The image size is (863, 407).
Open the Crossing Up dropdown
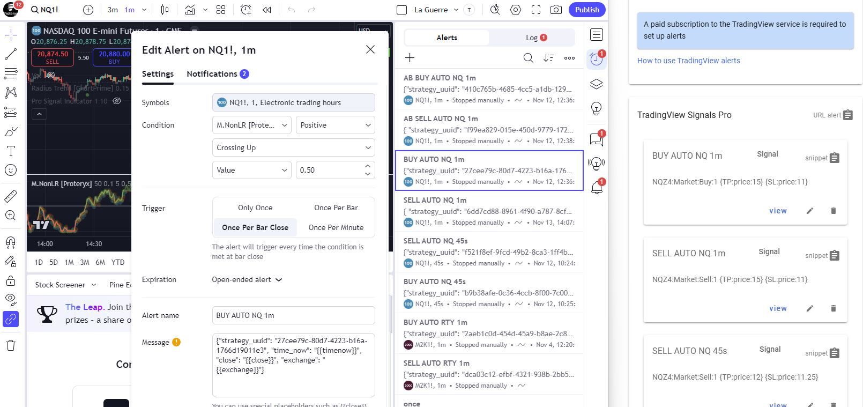293,147
